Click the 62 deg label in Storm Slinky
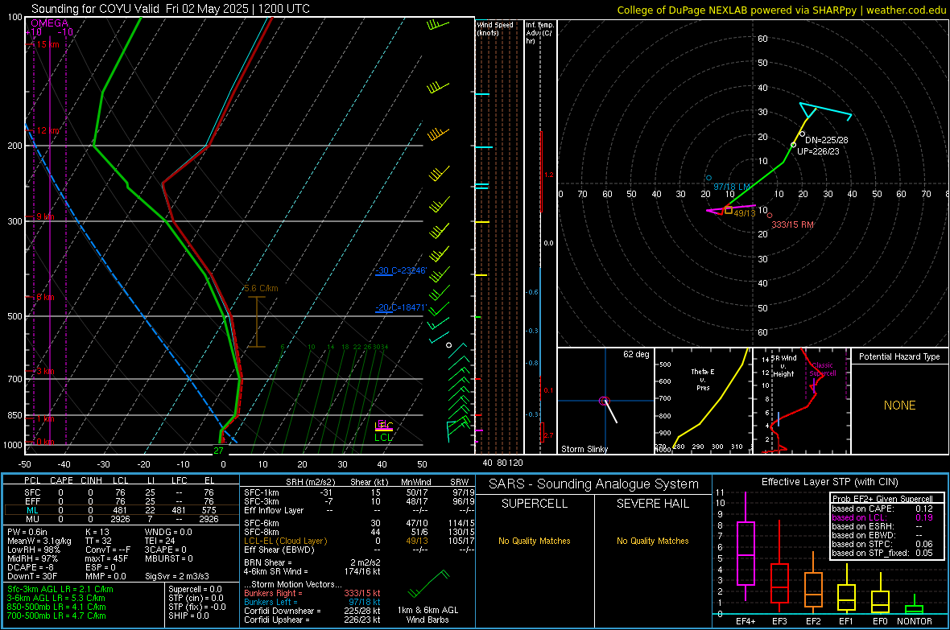The height and width of the screenshot is (630, 950). tap(636, 354)
